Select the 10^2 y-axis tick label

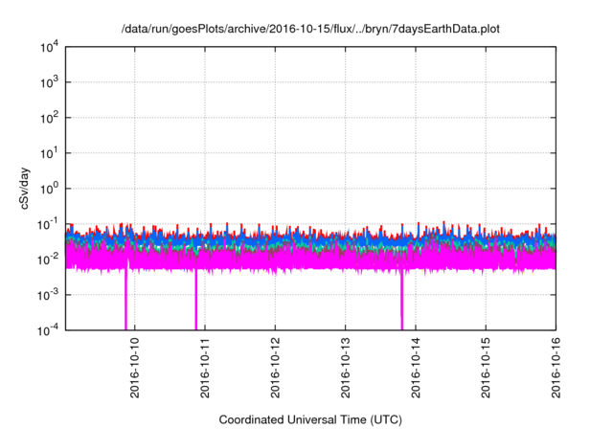click(x=50, y=118)
